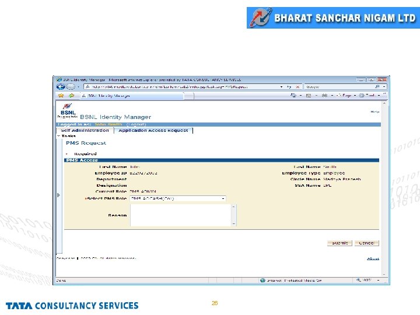Click the Home icon in command bar

pyautogui.click(x=293, y=95)
